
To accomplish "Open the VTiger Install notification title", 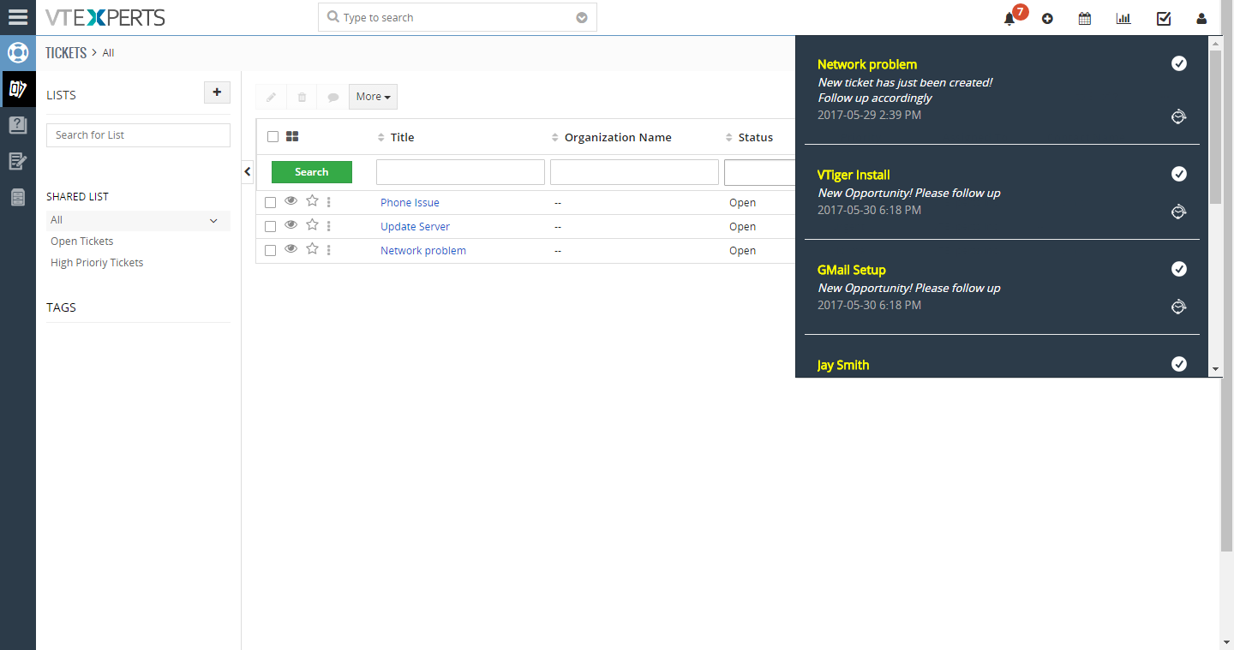I will coord(854,175).
